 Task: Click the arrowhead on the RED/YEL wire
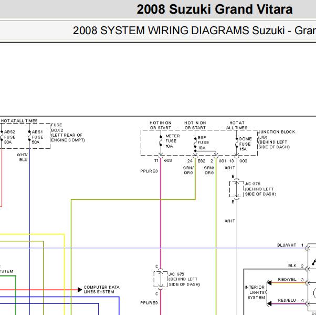pos(269,283)
